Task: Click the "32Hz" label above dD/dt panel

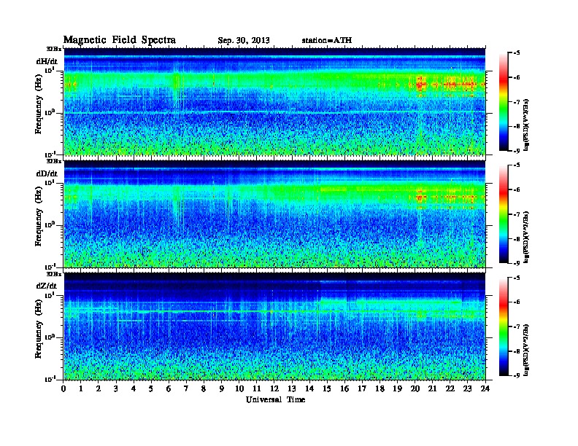Action: pos(54,161)
